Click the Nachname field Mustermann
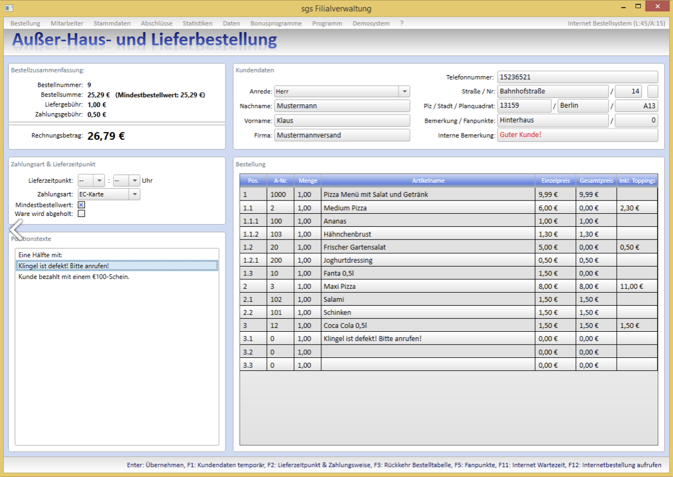Viewport: 673px width, 477px height. point(342,106)
